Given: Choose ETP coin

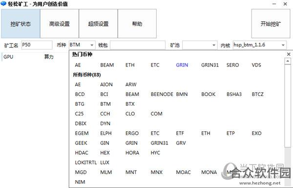Looking at the screenshot, I should point(230,133).
